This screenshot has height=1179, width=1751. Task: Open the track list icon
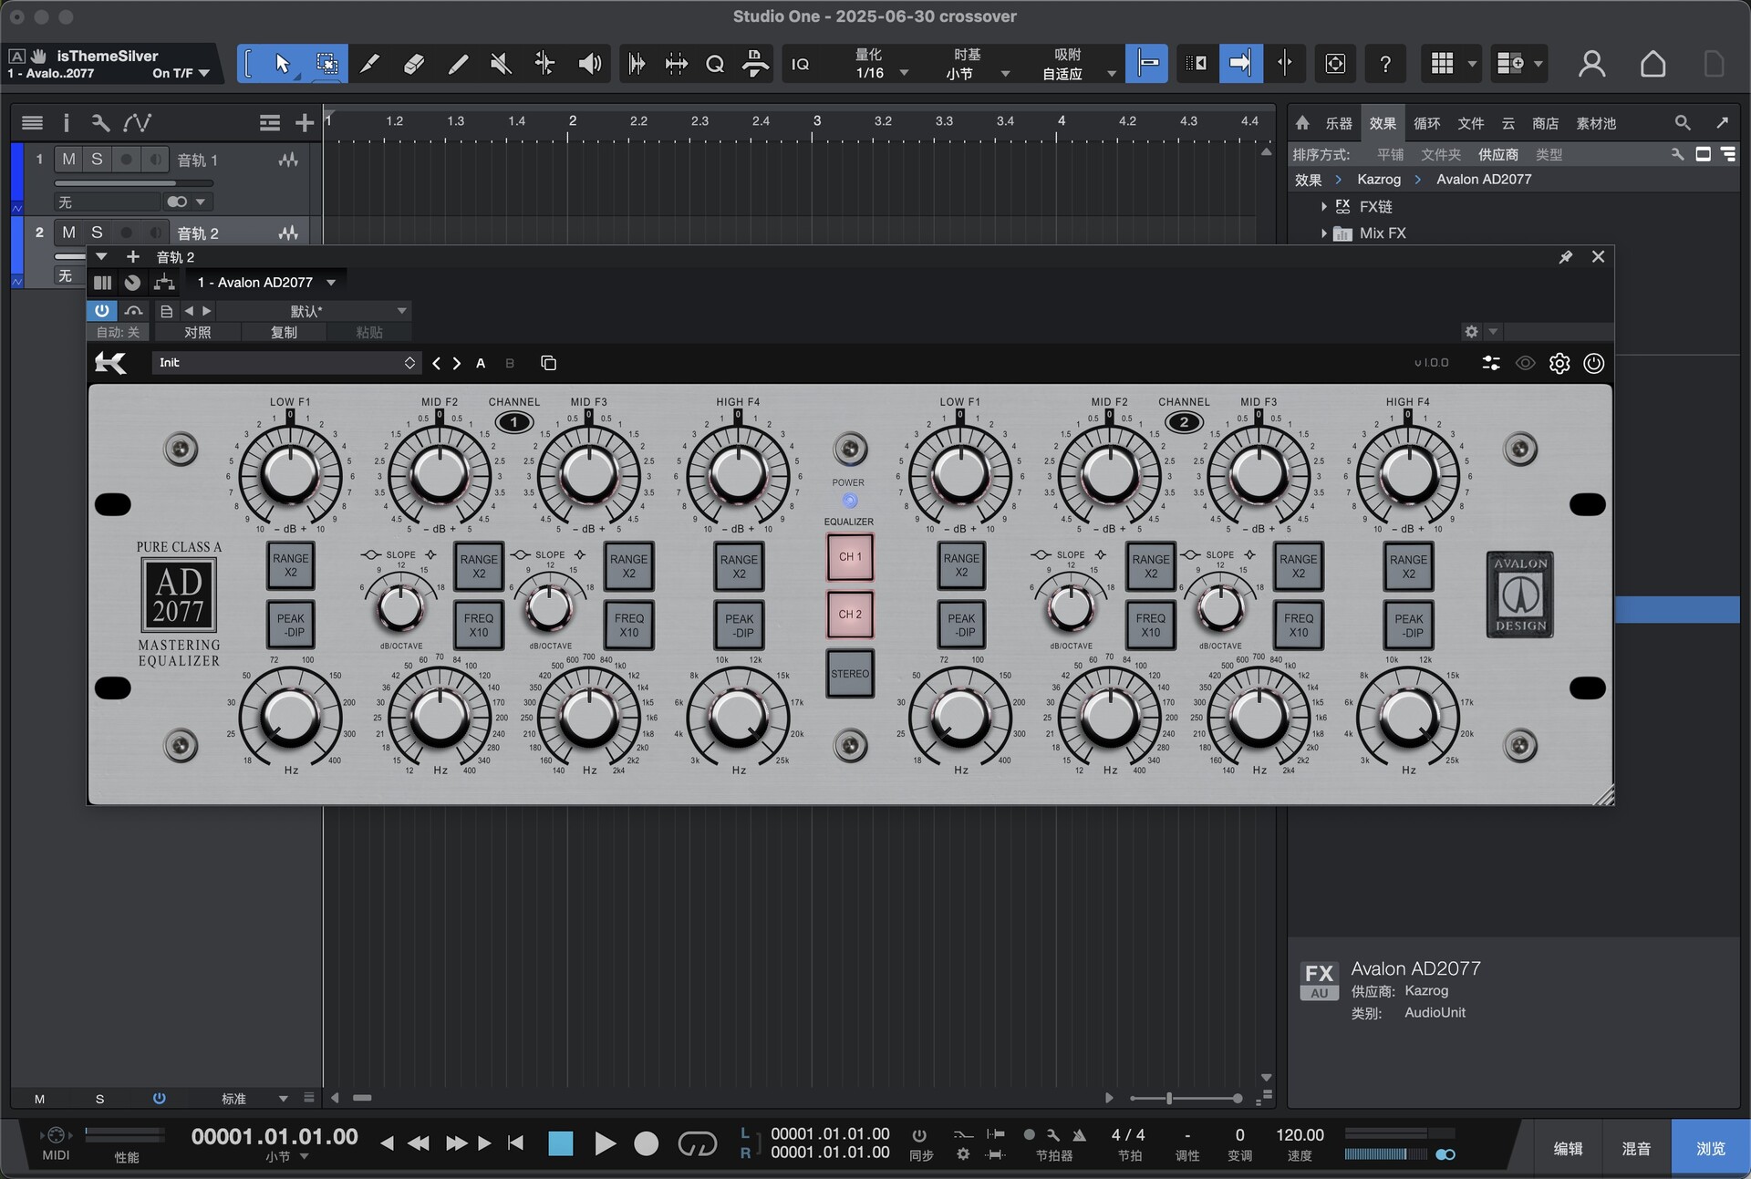pyautogui.click(x=32, y=122)
